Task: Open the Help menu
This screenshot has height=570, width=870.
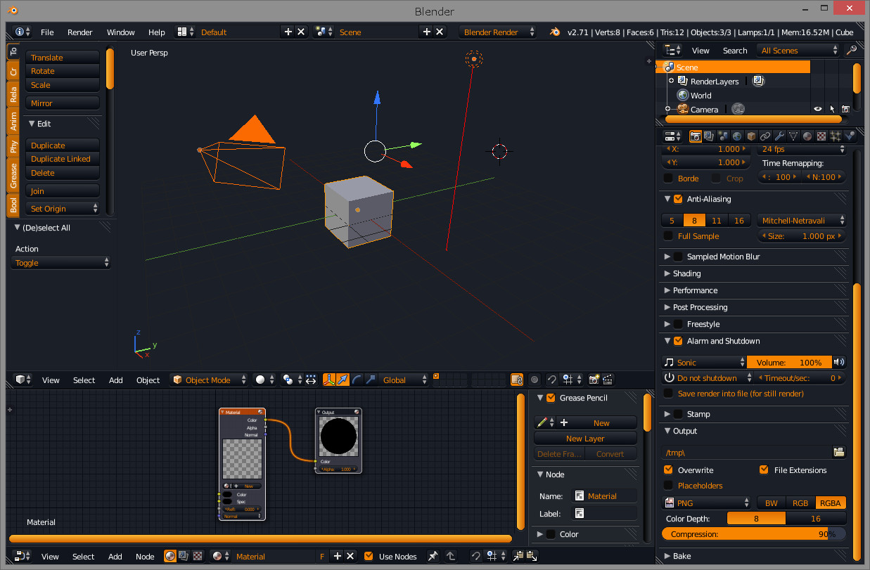Action: coord(156,32)
